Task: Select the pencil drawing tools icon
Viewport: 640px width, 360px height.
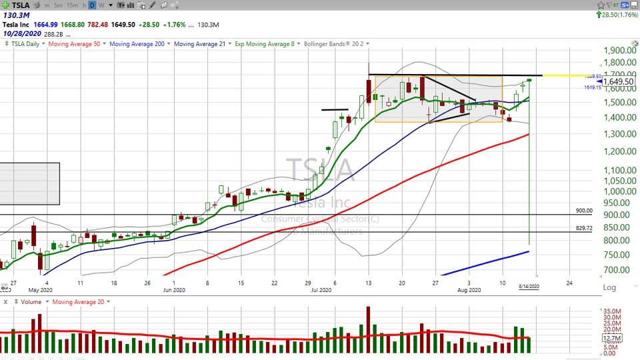Action: pos(153,5)
